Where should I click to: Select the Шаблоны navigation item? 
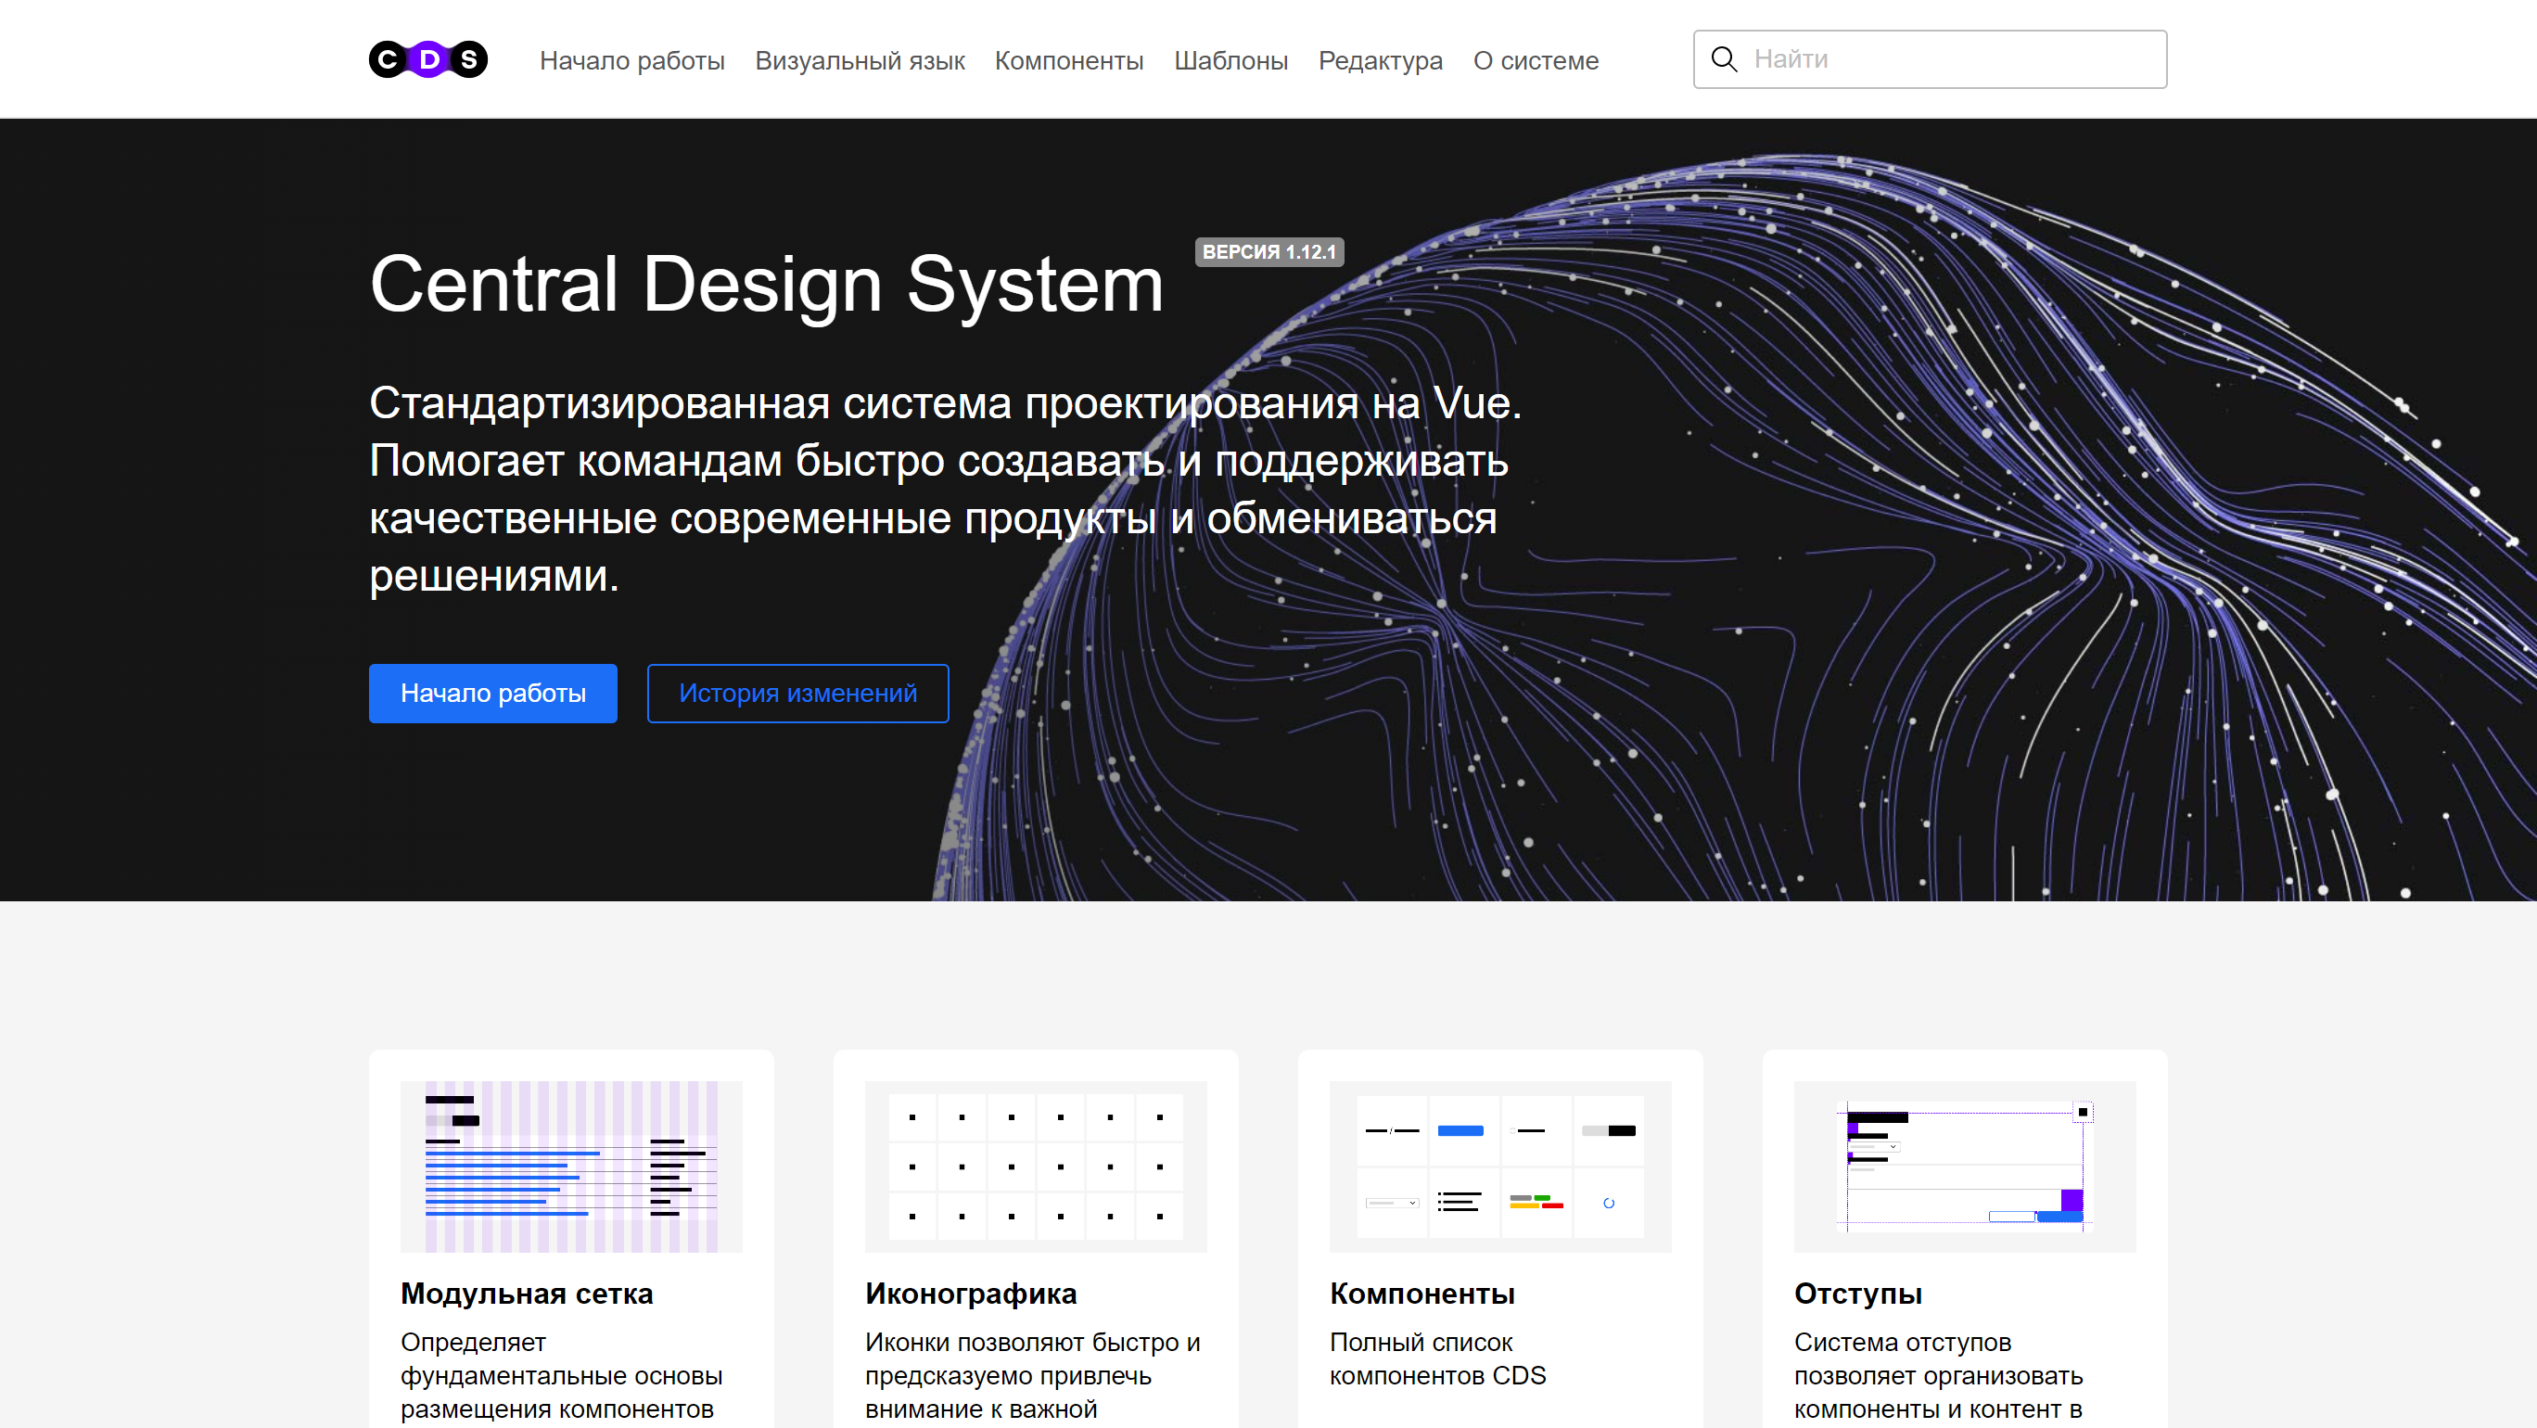pos(1230,60)
